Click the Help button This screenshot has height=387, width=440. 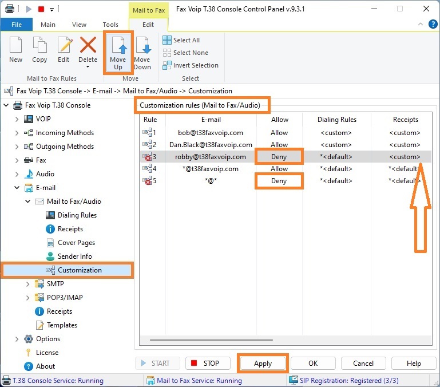pyautogui.click(x=414, y=364)
